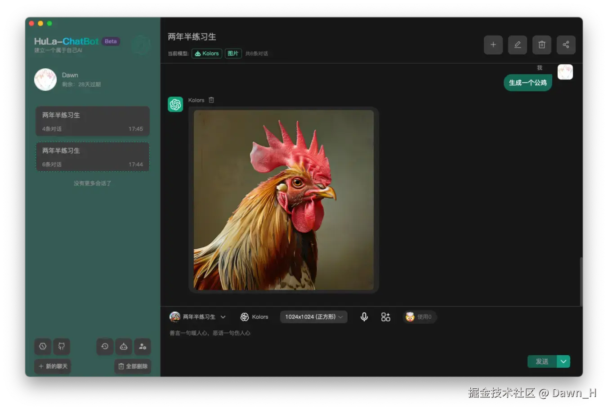This screenshot has width=608, height=410.
Task: Click the chat area vertical scrollbar
Action: tap(581, 281)
